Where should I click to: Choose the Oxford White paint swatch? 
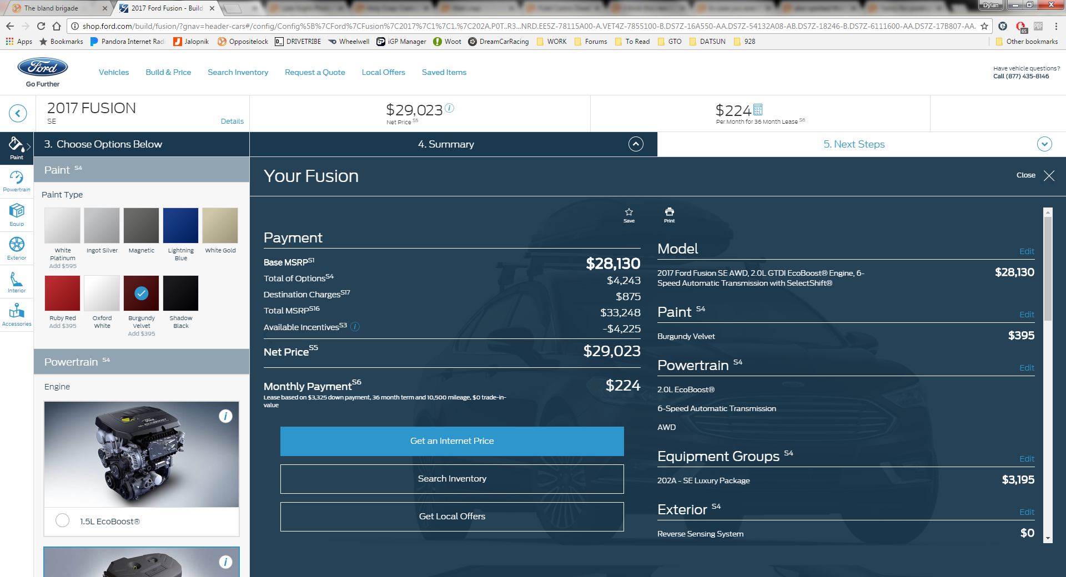(x=102, y=293)
